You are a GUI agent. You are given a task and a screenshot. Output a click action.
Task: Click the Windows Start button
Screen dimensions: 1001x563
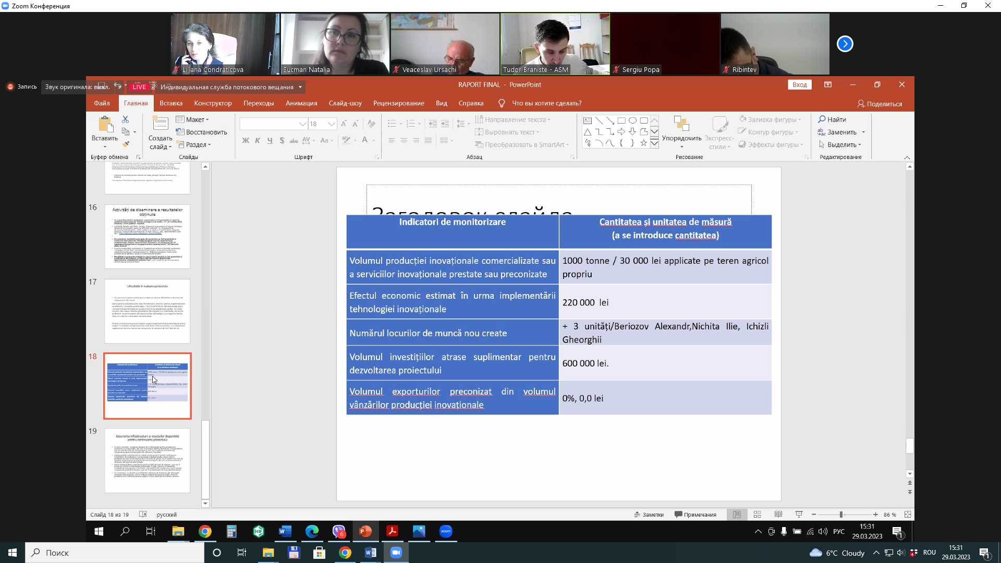coord(13,553)
